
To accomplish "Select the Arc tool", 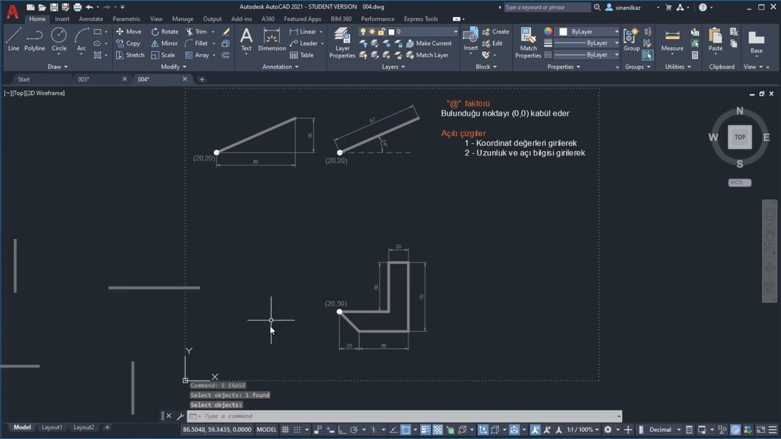I will coord(81,40).
